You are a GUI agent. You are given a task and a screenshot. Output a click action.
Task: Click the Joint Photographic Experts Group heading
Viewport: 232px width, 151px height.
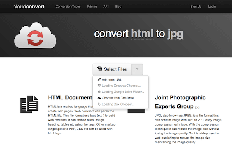click(x=180, y=102)
